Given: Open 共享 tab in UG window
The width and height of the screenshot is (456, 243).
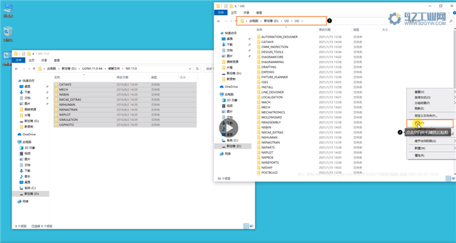Looking at the screenshot, I should point(246,13).
